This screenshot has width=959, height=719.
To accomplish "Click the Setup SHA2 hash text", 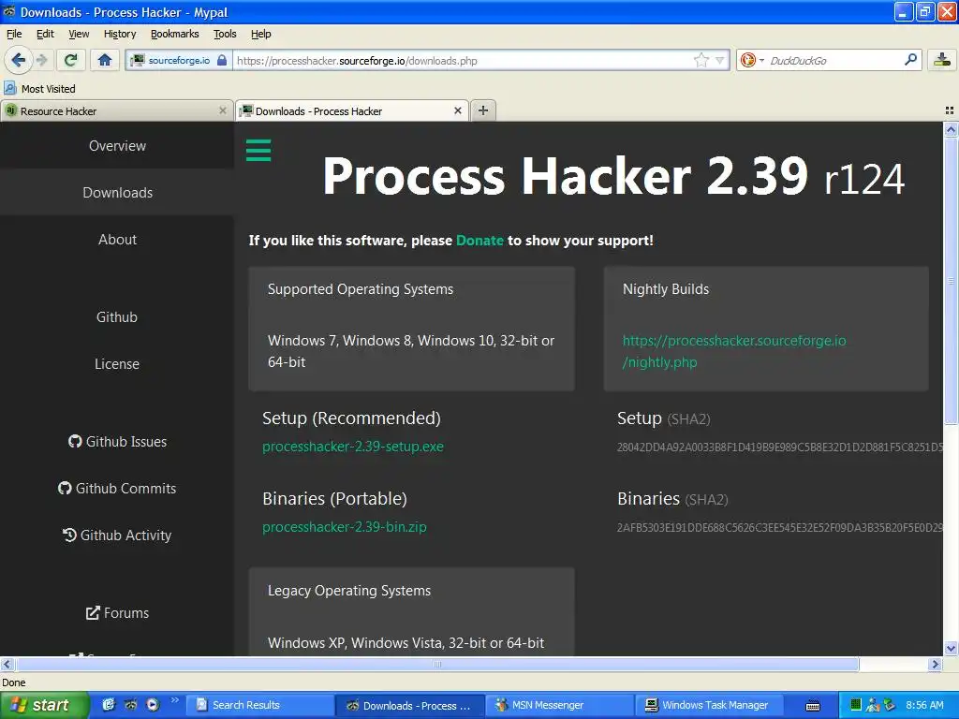I will (x=780, y=447).
